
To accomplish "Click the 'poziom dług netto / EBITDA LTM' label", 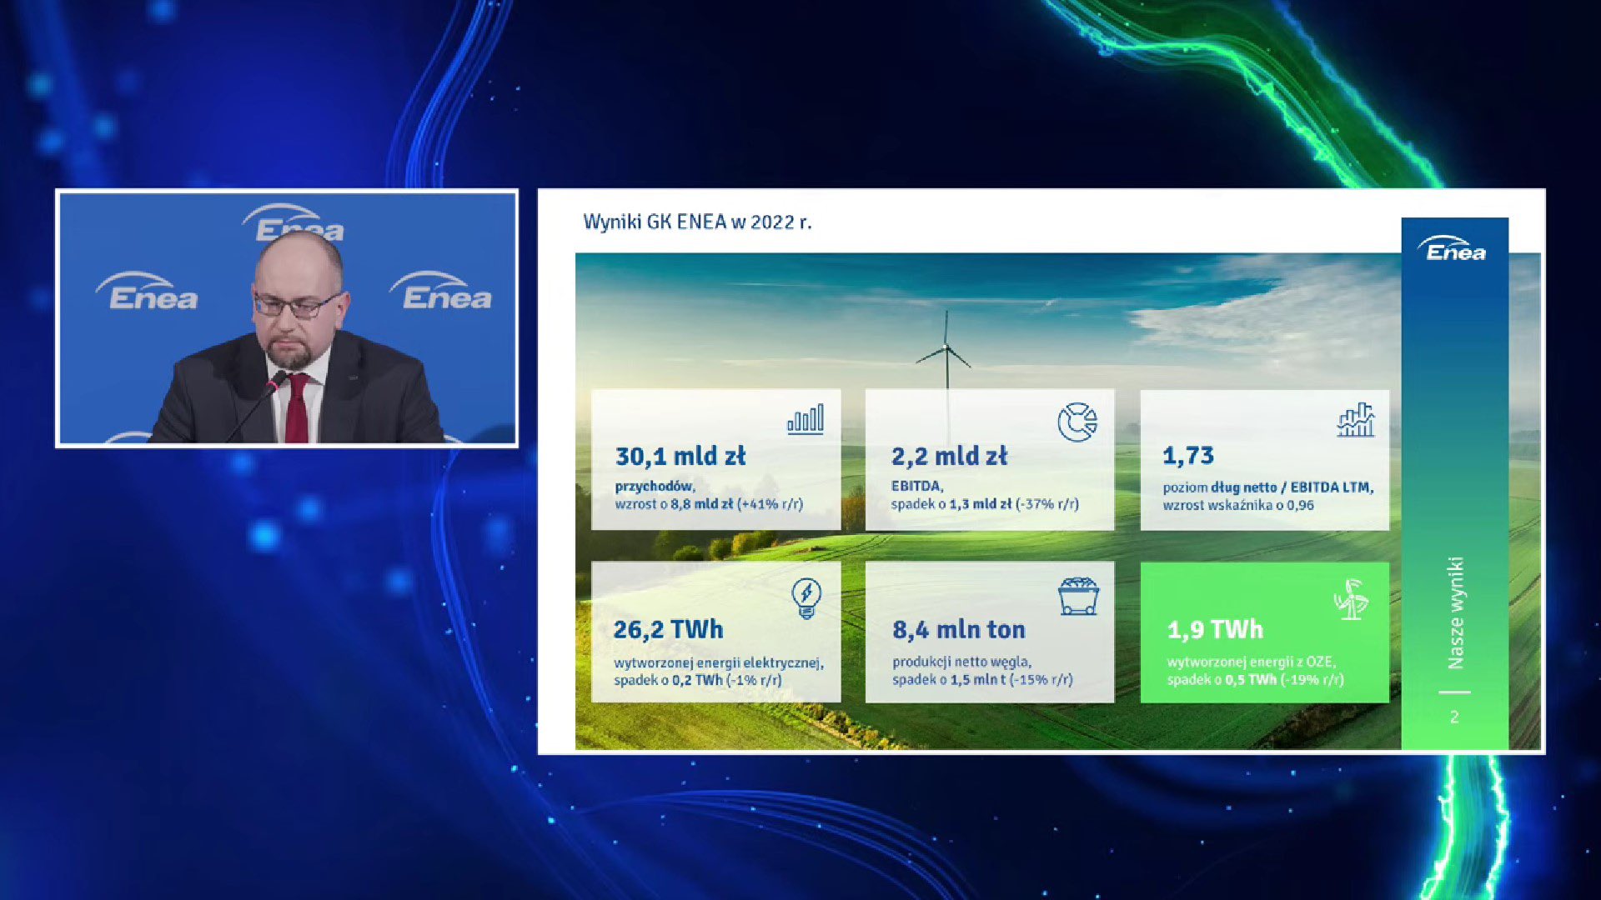I will [x=1267, y=487].
